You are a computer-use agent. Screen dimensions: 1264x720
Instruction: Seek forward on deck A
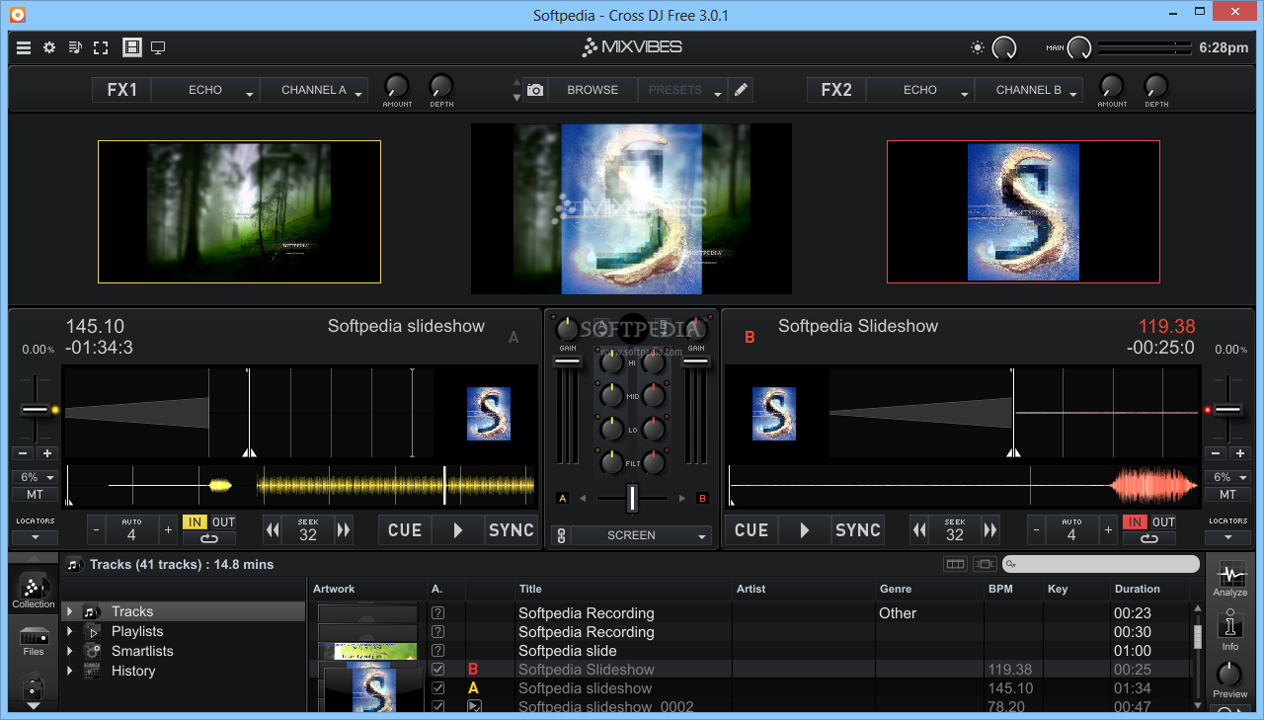[x=344, y=530]
